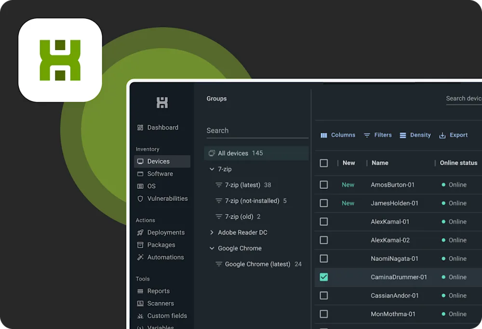The image size is (482, 329).
Task: Expand the Adobe Reader DC group chevron
Action: [x=212, y=233]
